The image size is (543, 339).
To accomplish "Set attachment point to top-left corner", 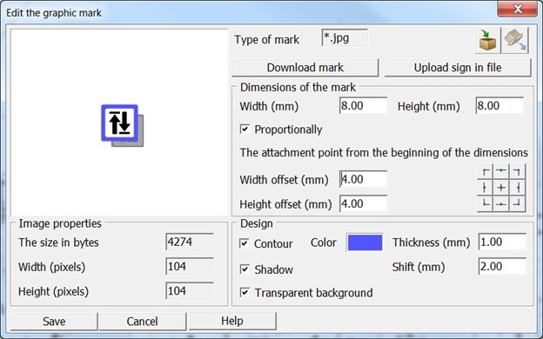I will pyautogui.click(x=486, y=171).
